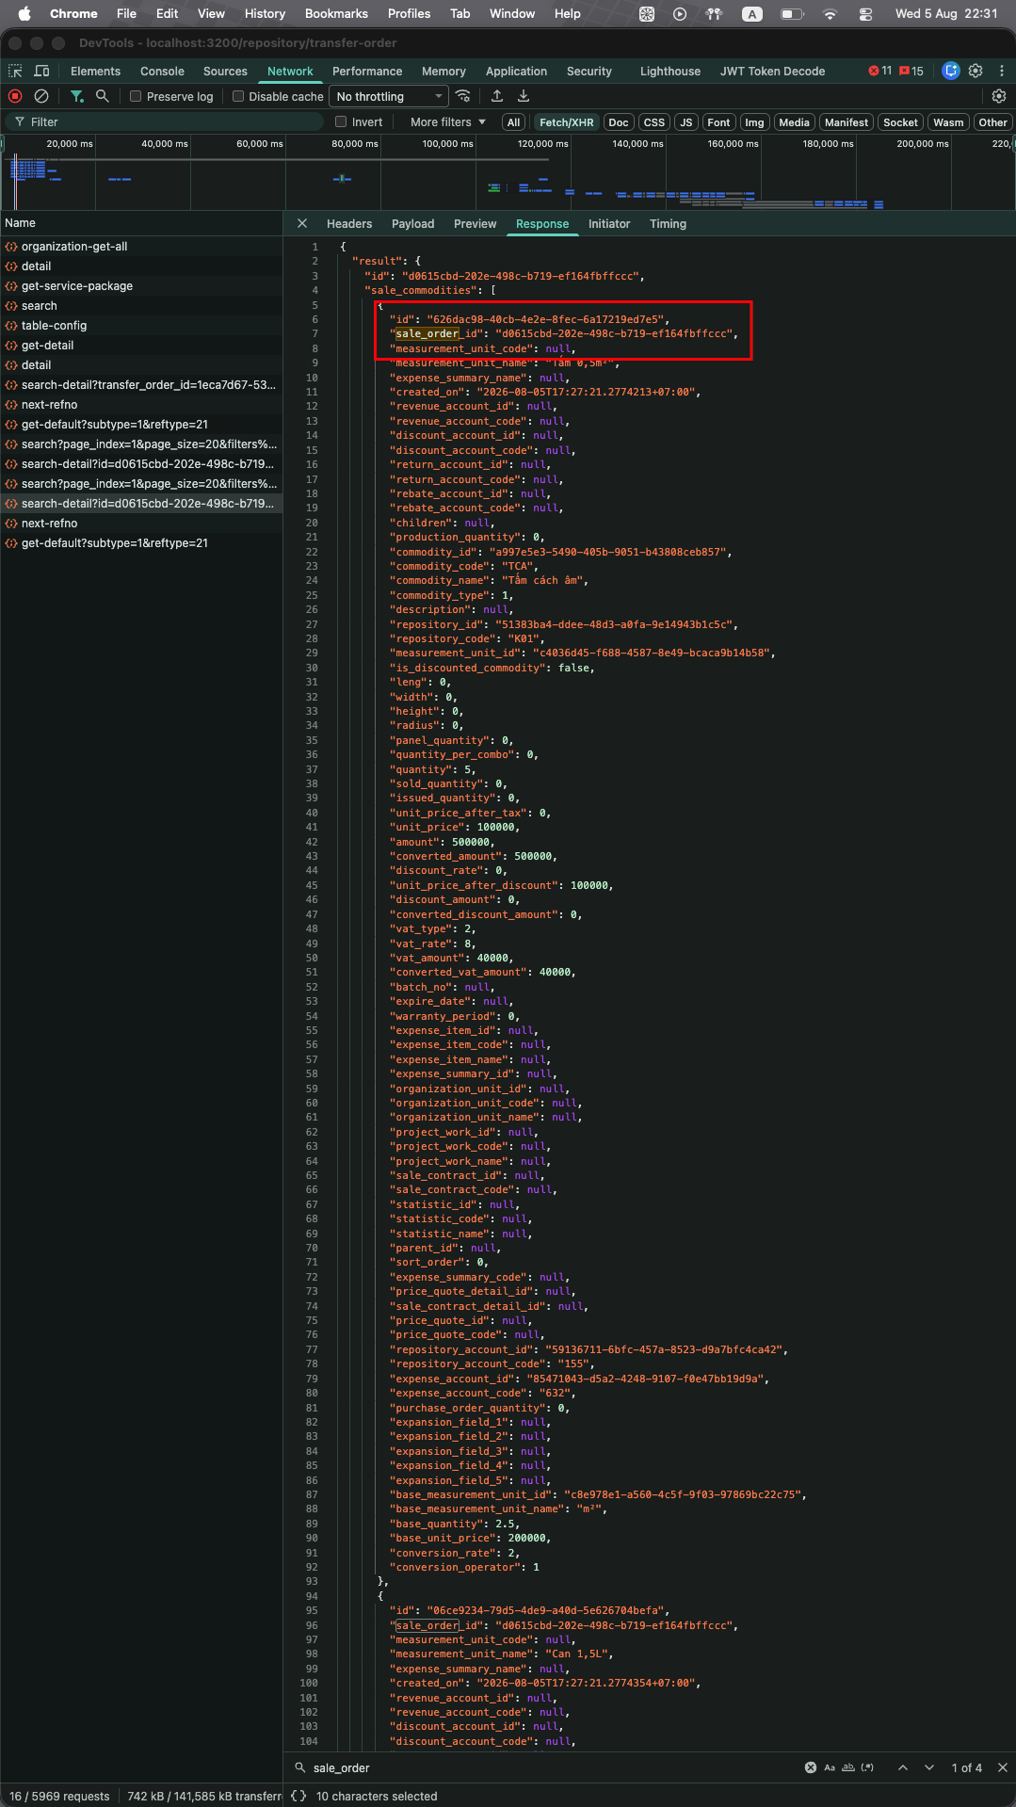This screenshot has width=1016, height=1807.
Task: Toggle the Invert filter checkbox
Action: coord(341,121)
